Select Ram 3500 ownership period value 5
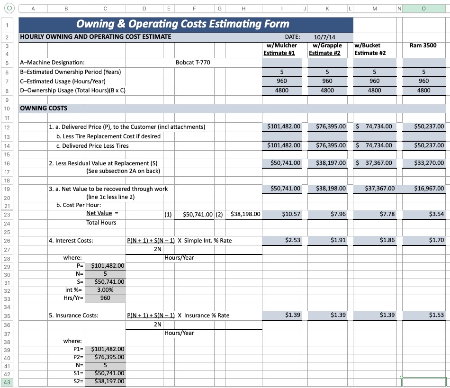This screenshot has height=388, width=450. [x=423, y=72]
